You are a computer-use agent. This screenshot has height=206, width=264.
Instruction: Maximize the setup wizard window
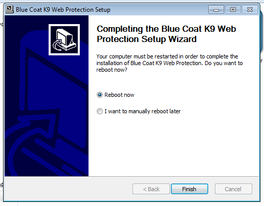233,10
